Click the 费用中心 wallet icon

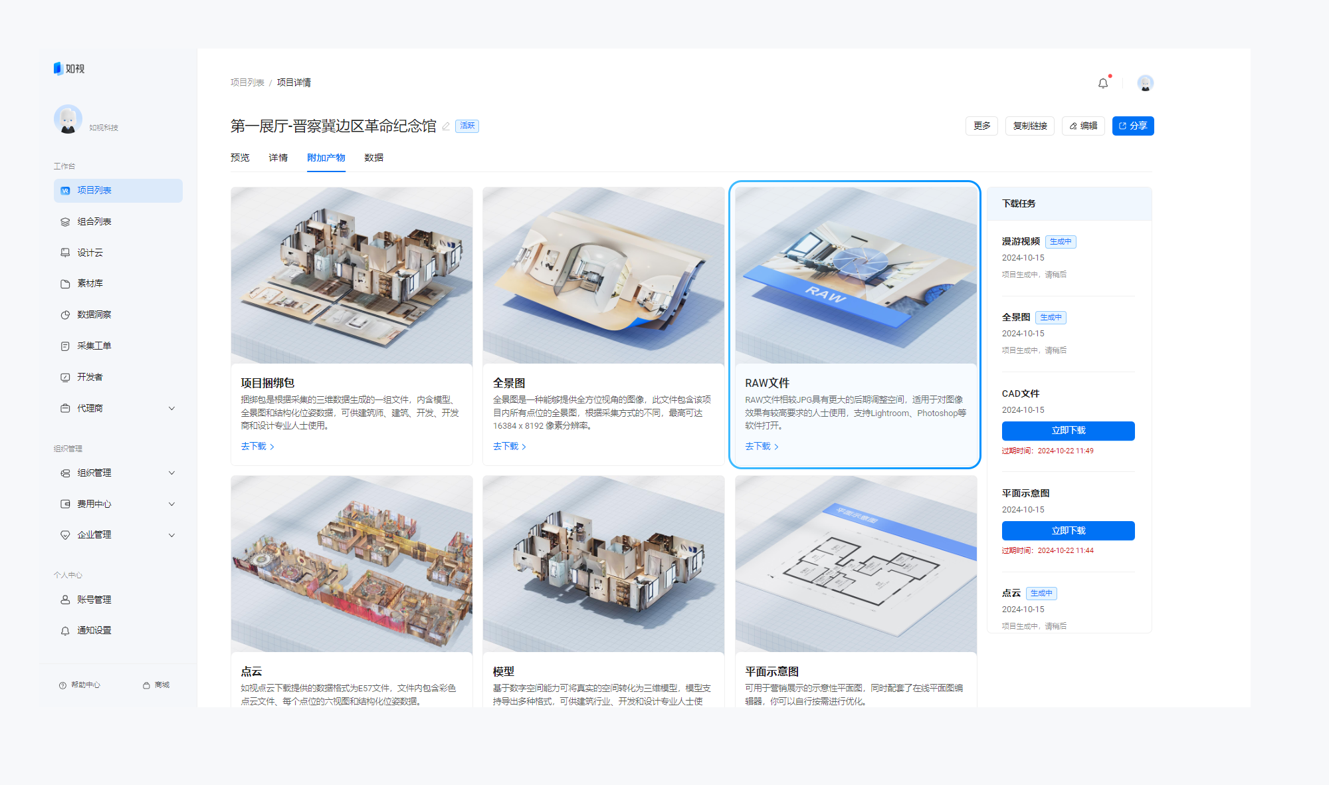65,504
